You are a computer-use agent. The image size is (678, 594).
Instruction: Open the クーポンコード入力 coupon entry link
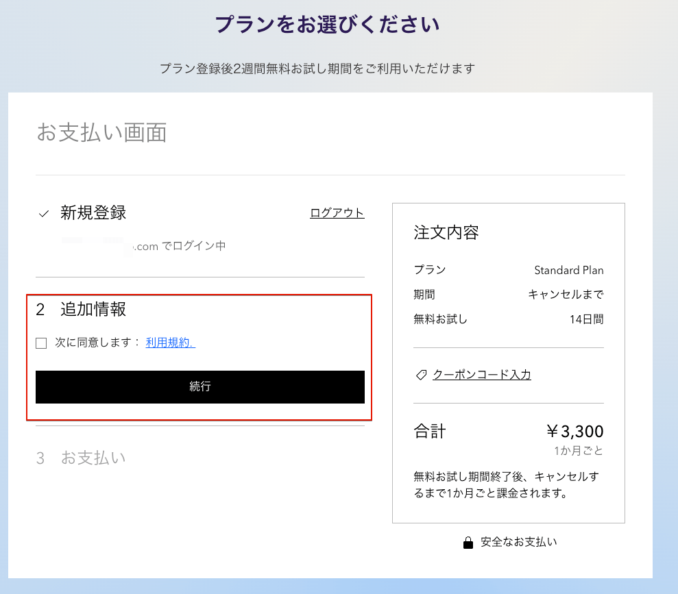[x=481, y=375]
